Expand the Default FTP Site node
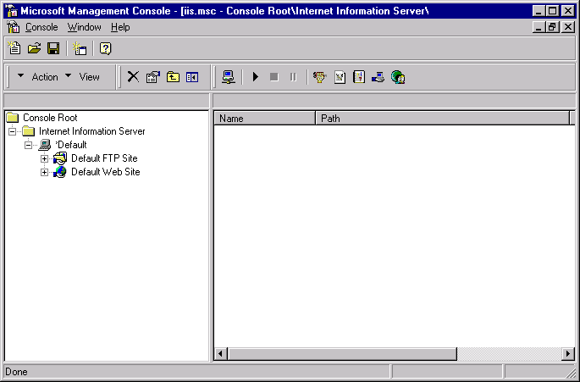Viewport: 580px width, 382px height. tap(44, 158)
